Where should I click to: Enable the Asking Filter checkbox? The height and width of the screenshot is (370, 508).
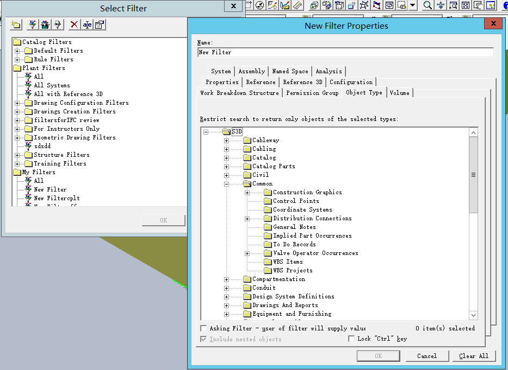tap(203, 328)
